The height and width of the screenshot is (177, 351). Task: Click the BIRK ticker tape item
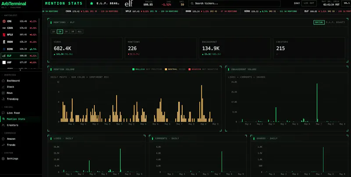point(271,11)
